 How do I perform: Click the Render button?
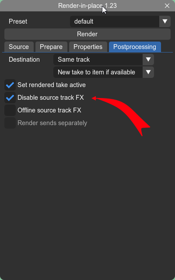(x=87, y=34)
